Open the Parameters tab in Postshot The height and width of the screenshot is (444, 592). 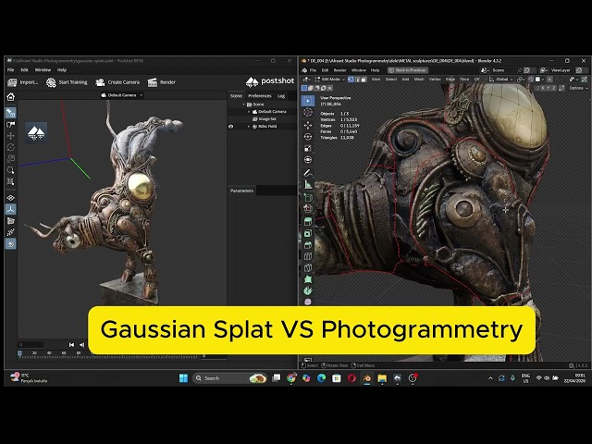(241, 191)
